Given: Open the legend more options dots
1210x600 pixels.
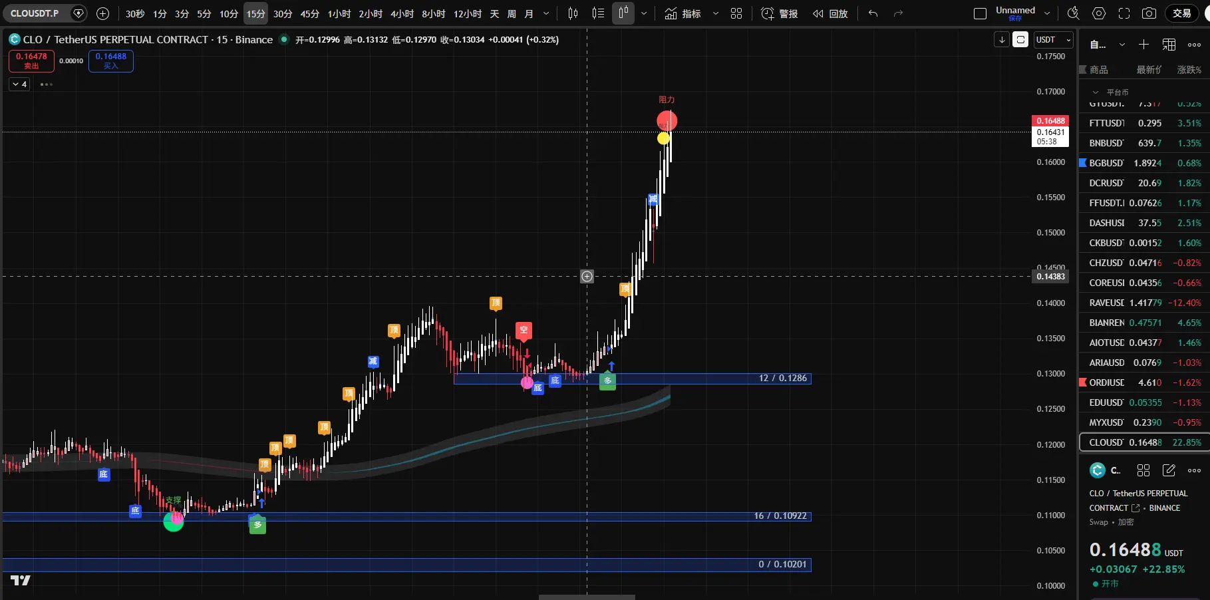Looking at the screenshot, I should tap(46, 84).
